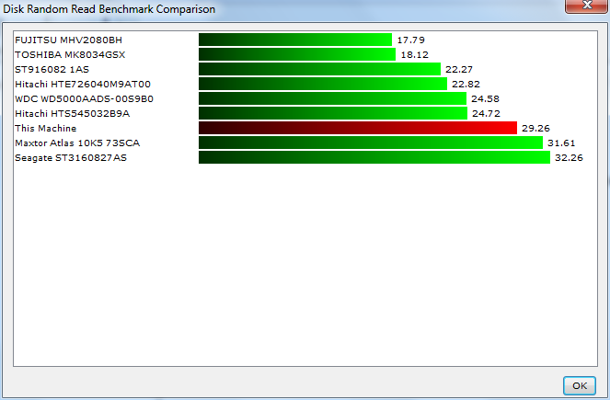610x400 pixels.
Task: Click the 22.82 score value
Action: 466,85
